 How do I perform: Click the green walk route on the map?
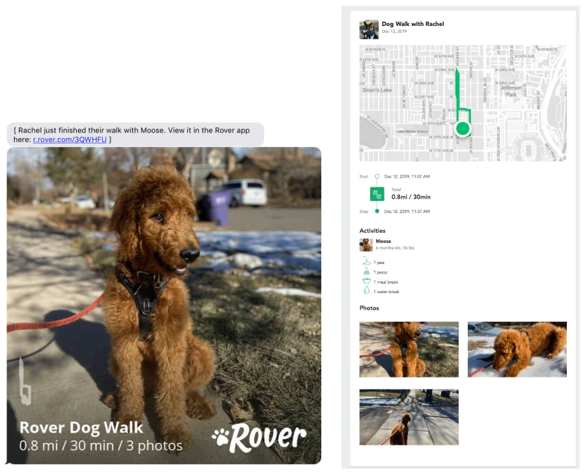458,93
